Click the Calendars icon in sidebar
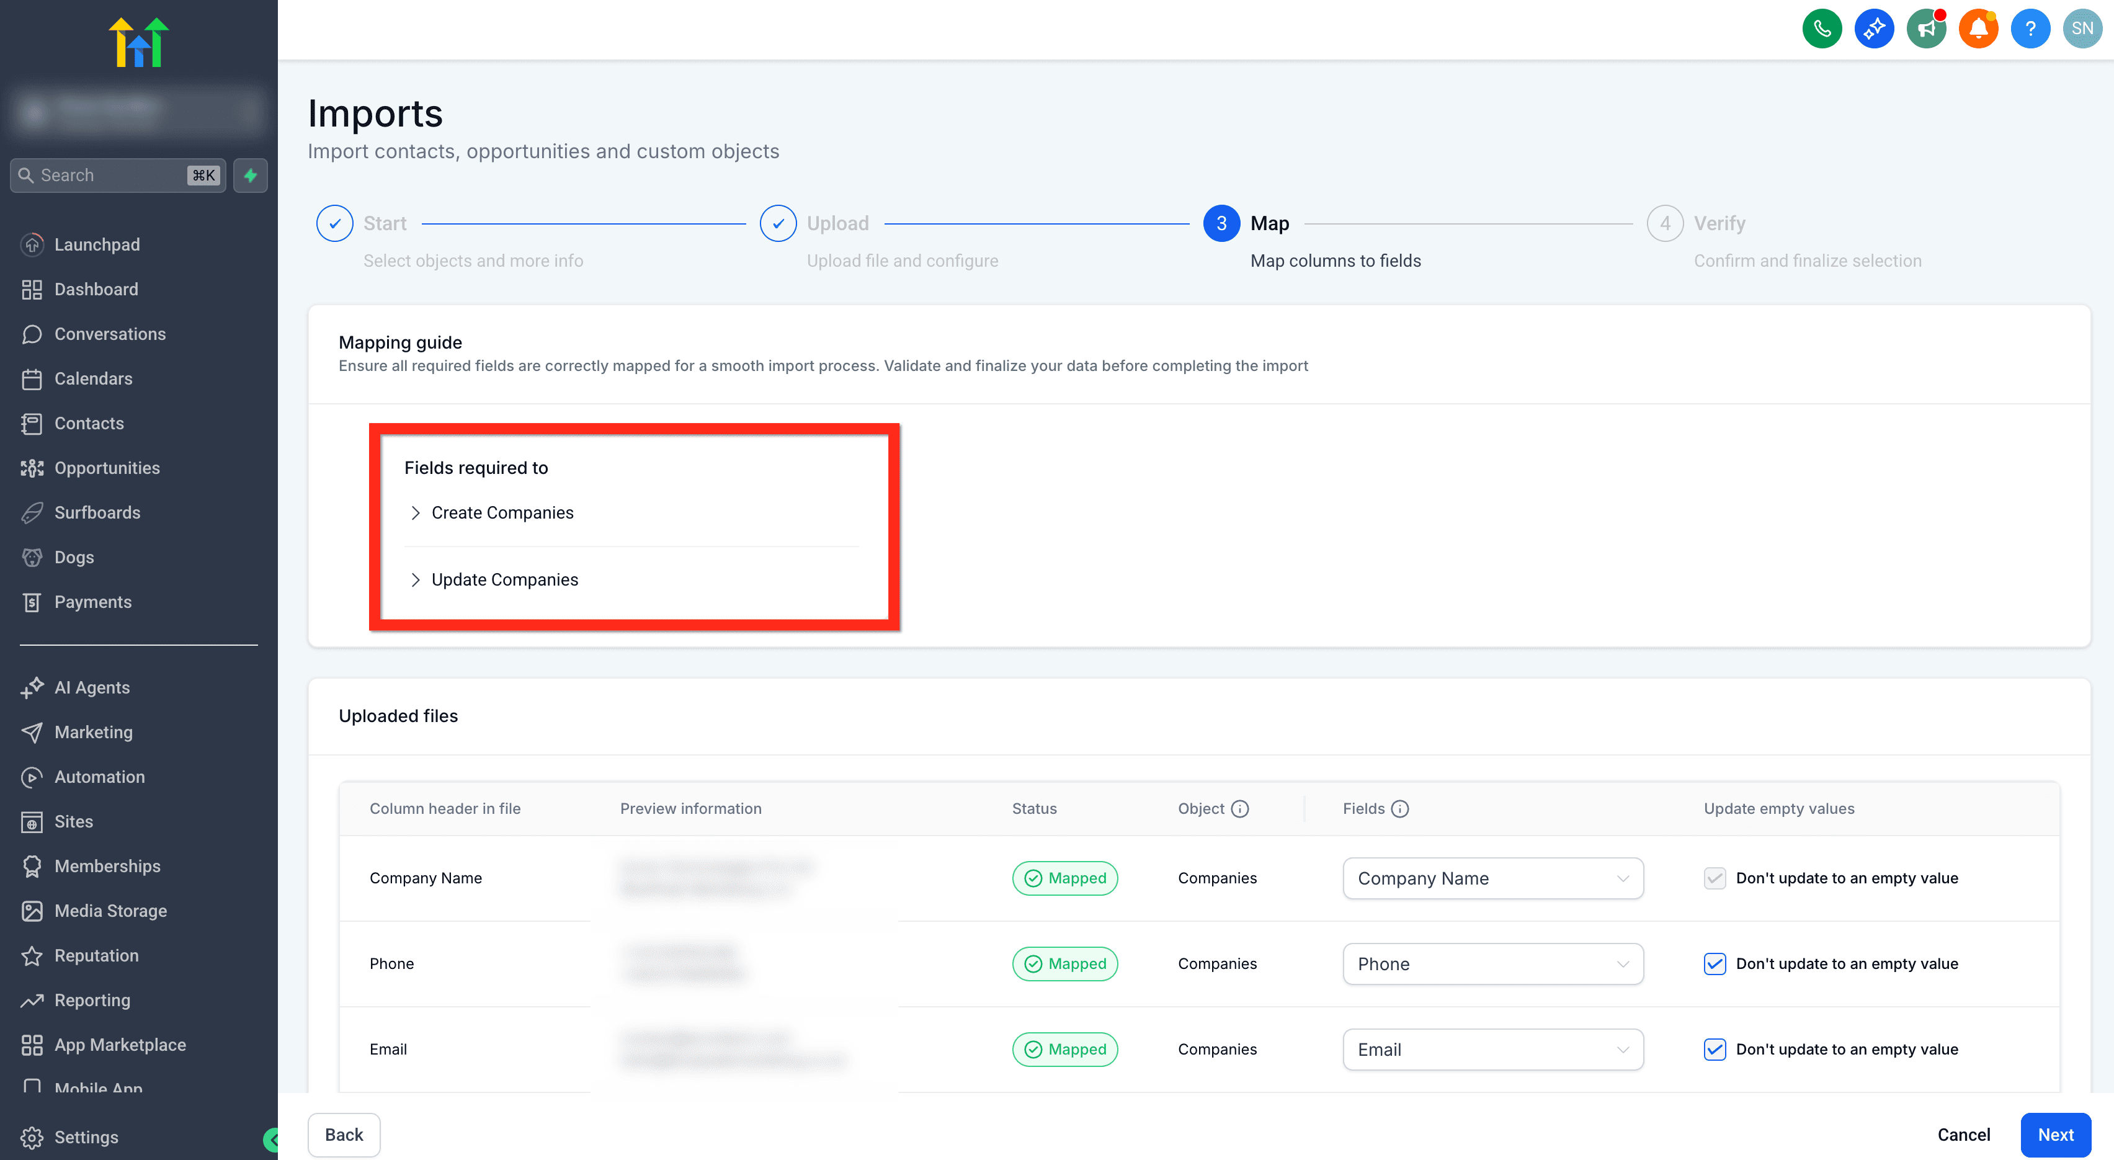 (x=32, y=378)
